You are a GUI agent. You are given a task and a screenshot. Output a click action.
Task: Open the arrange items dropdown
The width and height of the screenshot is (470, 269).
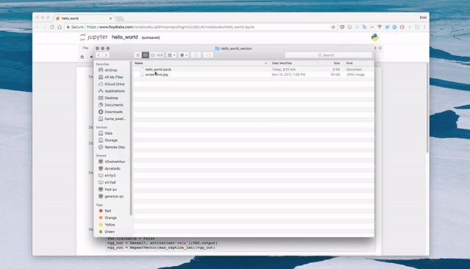[x=171, y=55]
